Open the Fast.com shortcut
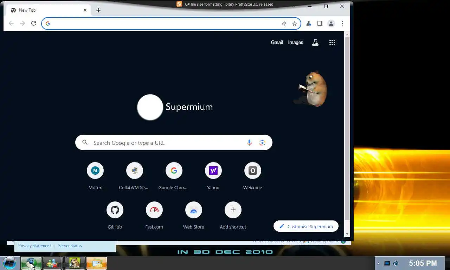The image size is (450, 270). click(x=154, y=215)
